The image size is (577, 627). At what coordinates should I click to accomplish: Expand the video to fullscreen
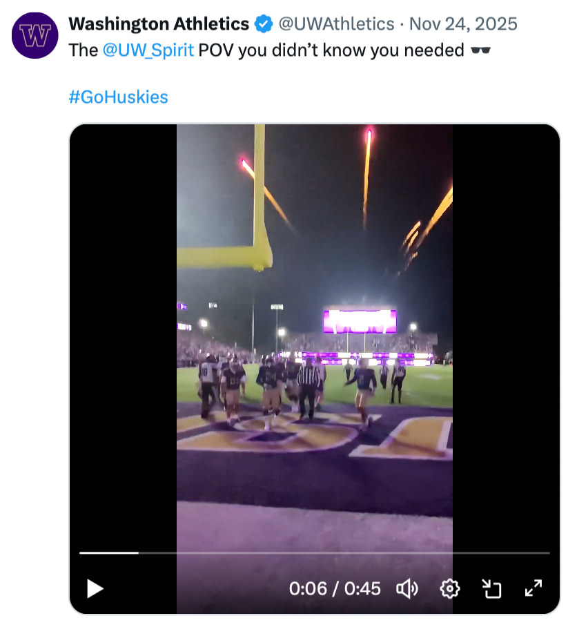533,588
